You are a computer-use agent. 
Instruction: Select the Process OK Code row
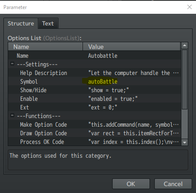tap(95, 142)
